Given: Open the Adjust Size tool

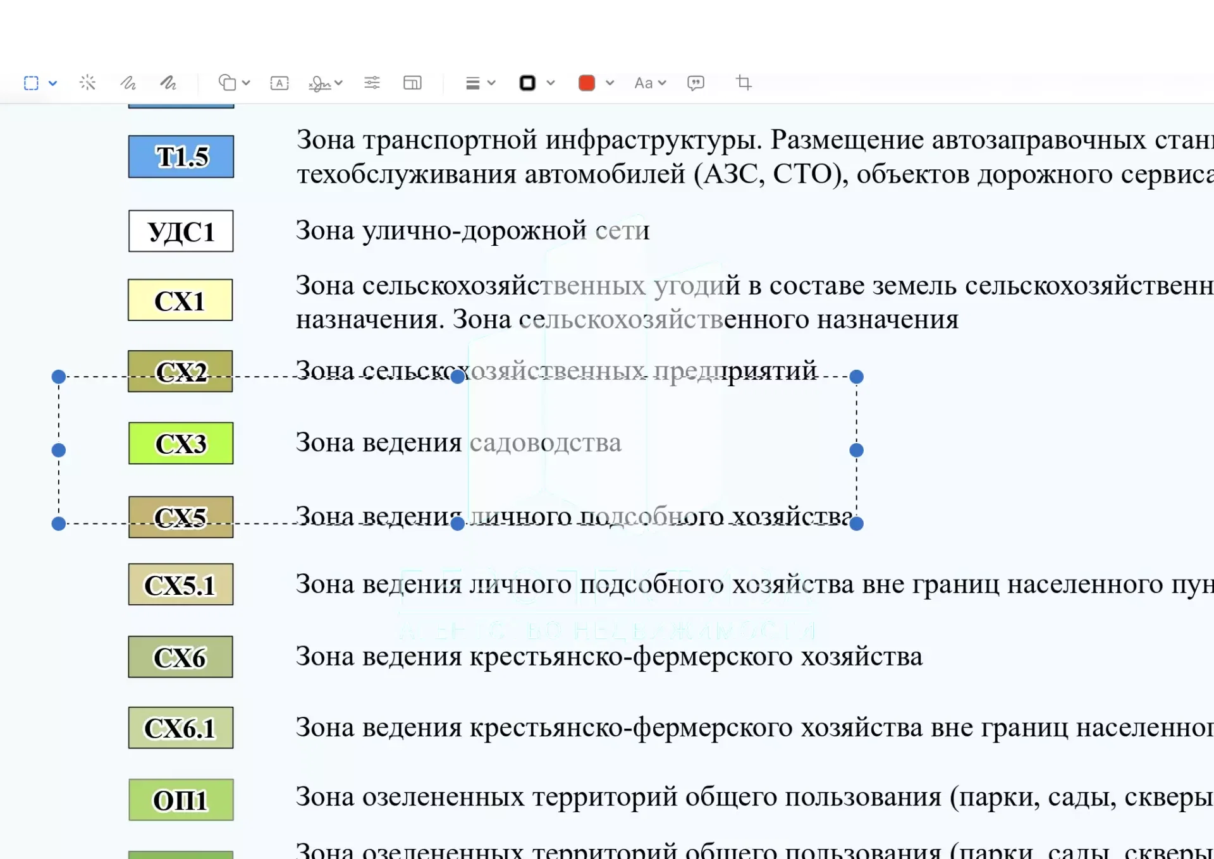Looking at the screenshot, I should point(412,83).
